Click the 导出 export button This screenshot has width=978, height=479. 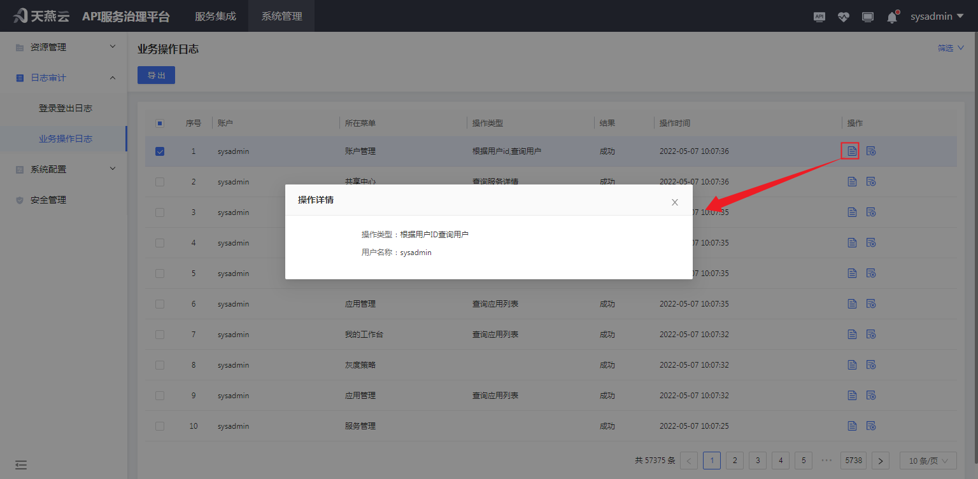click(156, 74)
